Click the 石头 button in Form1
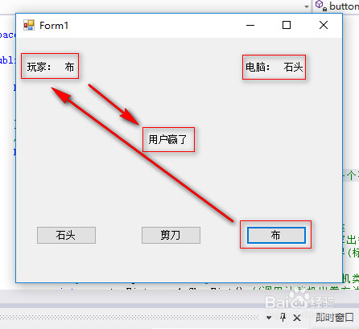This screenshot has width=359, height=329. click(x=66, y=235)
